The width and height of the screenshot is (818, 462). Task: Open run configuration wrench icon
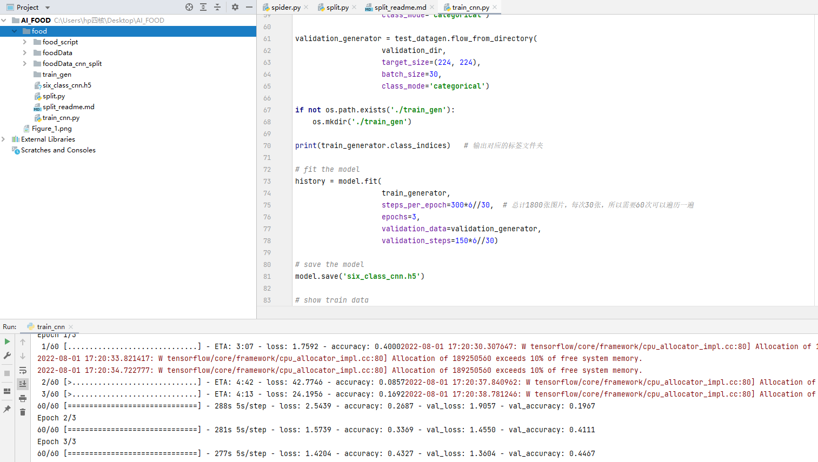pos(7,356)
